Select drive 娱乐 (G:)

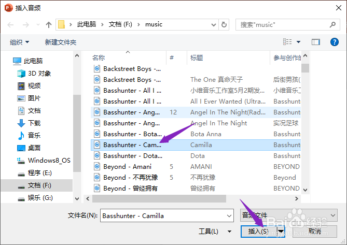(x=35, y=197)
